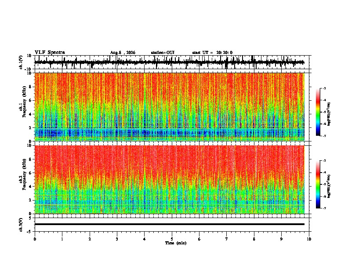Click the "9" tick on the Time axis

pyautogui.click(x=281, y=239)
